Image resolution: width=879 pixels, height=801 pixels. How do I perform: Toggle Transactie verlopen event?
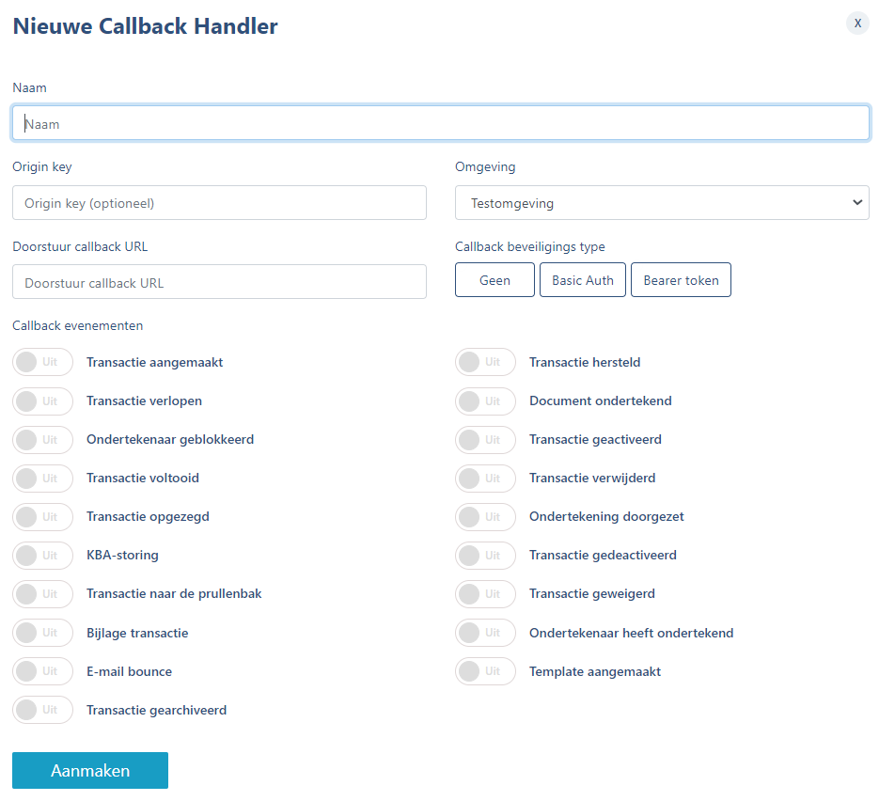click(42, 401)
